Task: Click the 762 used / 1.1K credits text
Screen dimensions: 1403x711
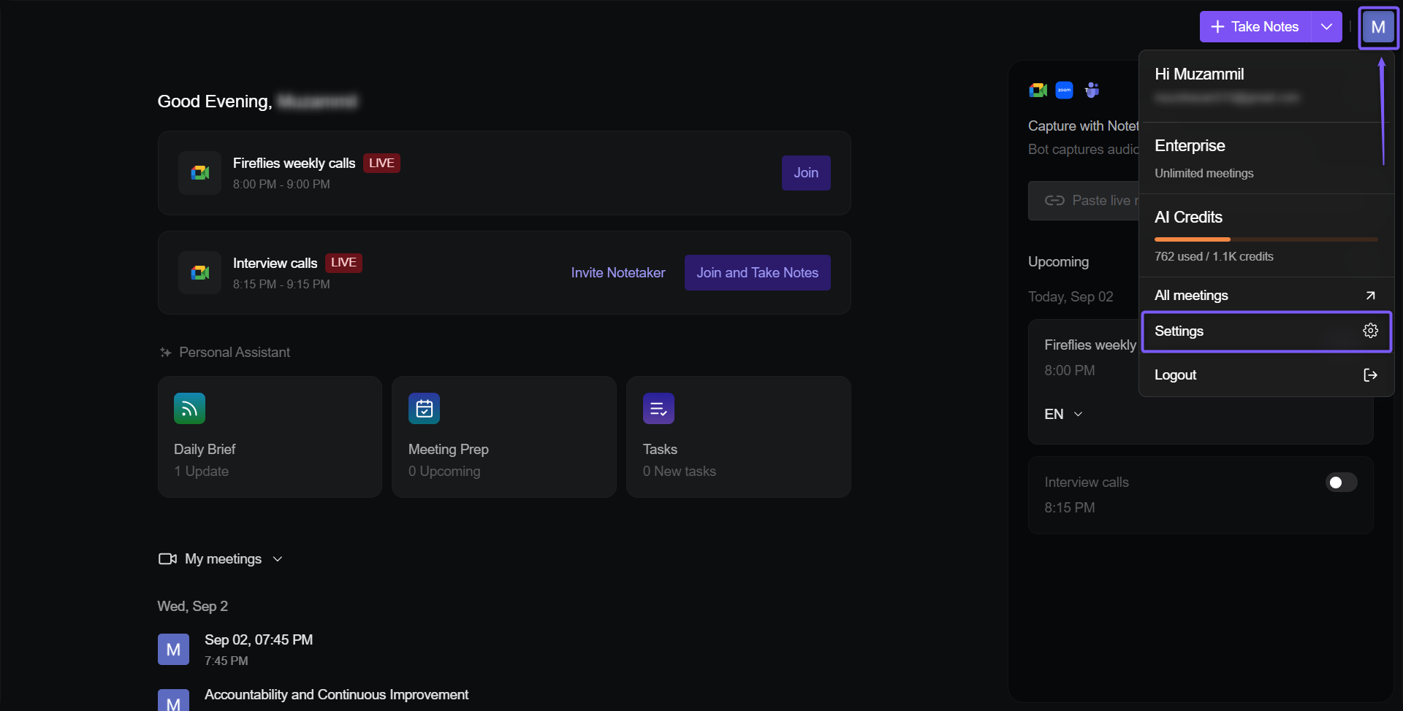Action: coord(1214,257)
